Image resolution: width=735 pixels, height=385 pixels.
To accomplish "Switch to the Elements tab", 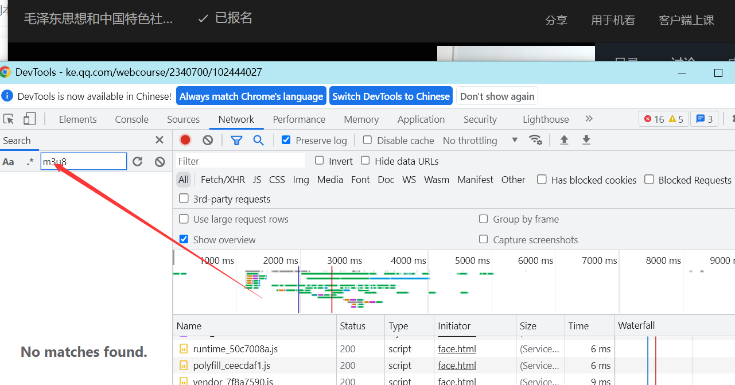I will pos(77,119).
